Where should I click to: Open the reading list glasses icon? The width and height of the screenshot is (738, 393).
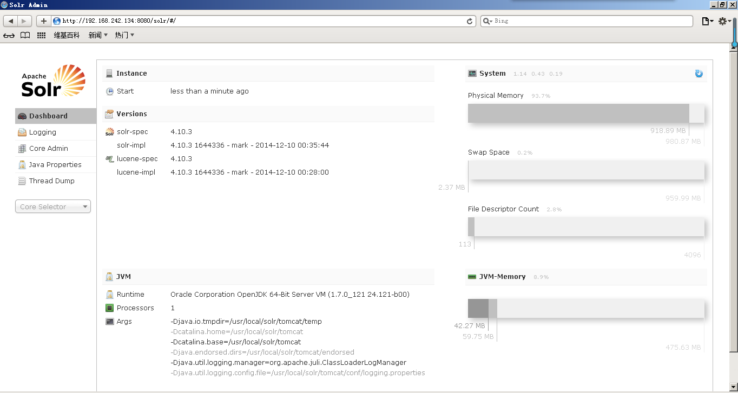coord(9,36)
